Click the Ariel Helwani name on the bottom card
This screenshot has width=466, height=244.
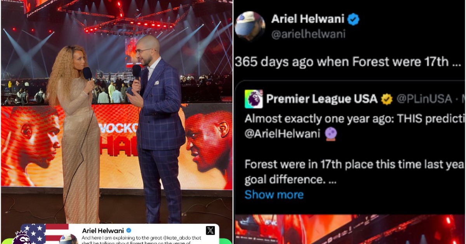coord(103,231)
